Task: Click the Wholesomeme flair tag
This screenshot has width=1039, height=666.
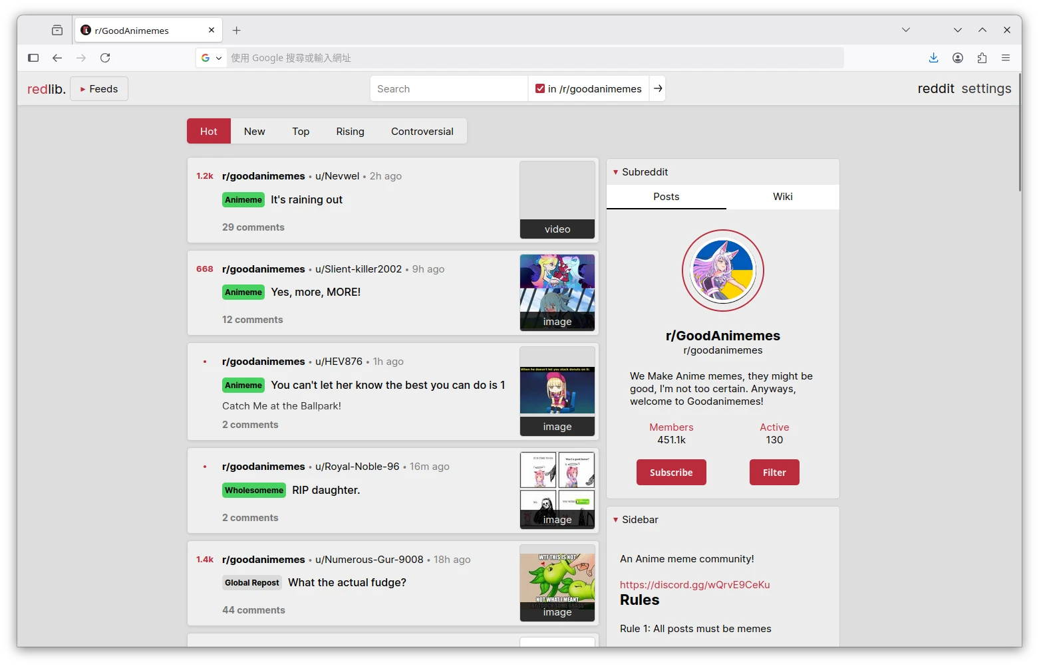Action: (254, 491)
